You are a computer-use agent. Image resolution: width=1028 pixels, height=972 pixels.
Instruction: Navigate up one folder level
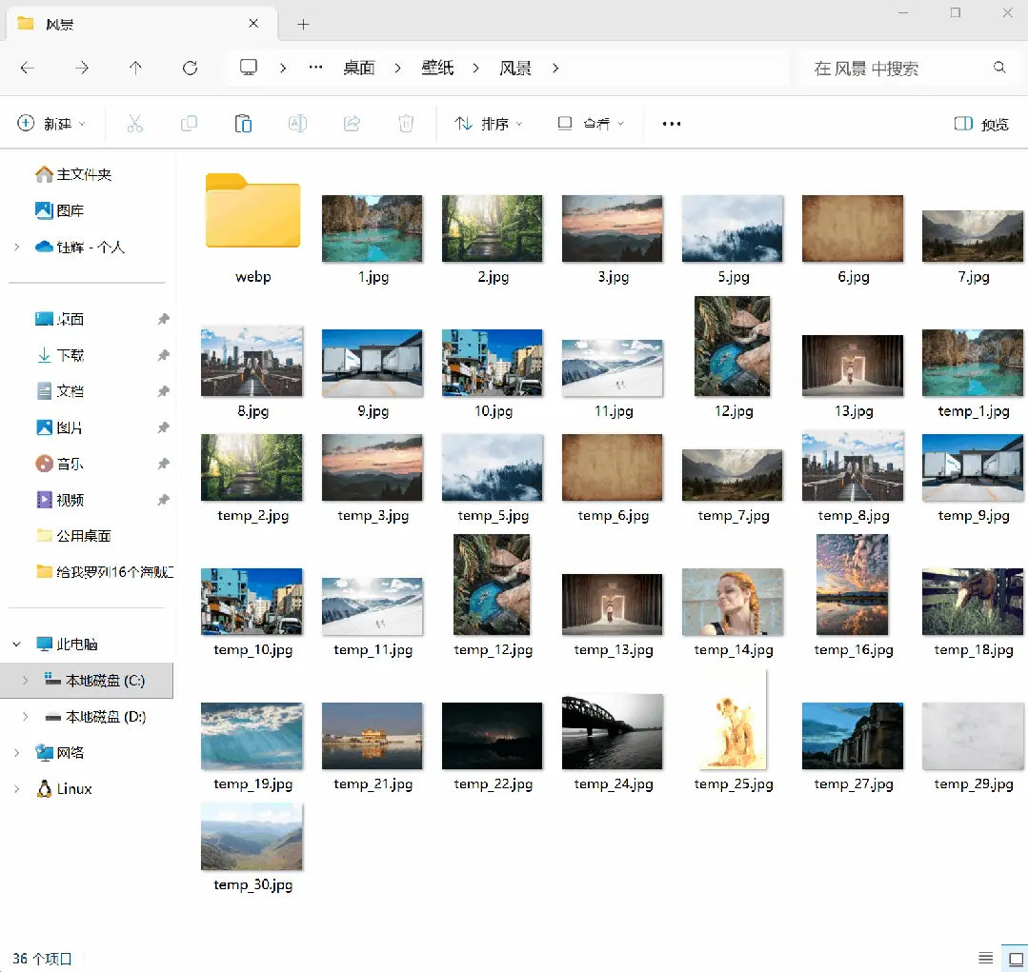coord(135,68)
